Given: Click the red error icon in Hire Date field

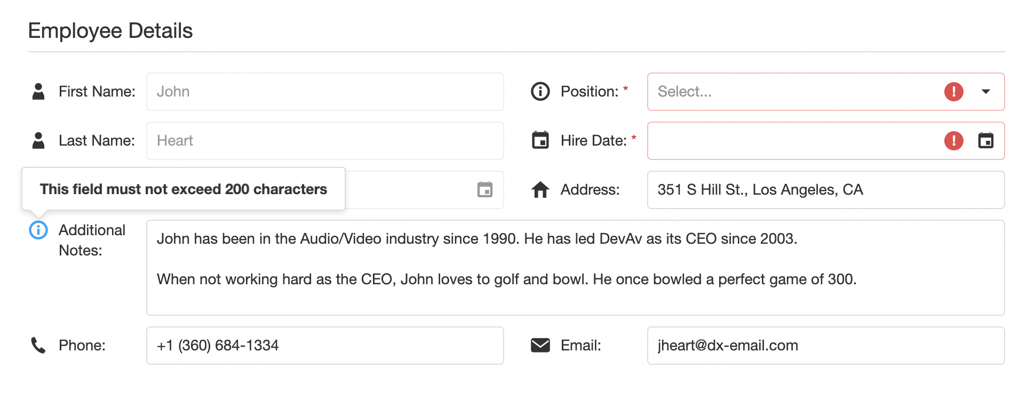Looking at the screenshot, I should click(x=953, y=141).
